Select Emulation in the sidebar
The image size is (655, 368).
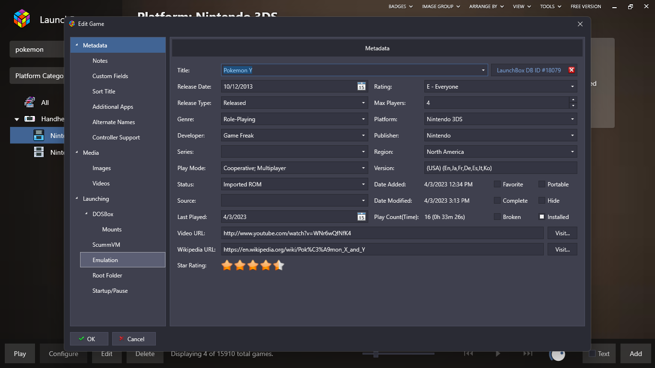123,260
